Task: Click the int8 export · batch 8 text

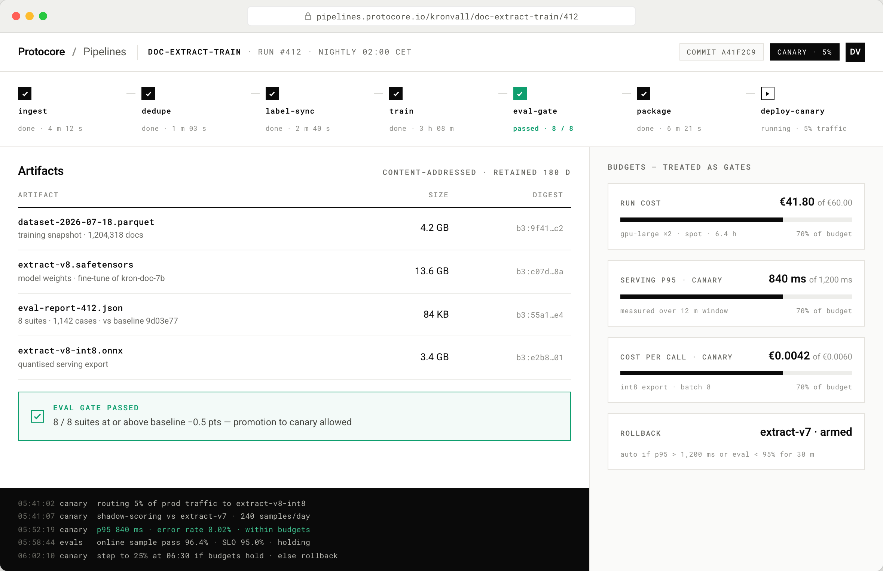Action: coord(665,387)
